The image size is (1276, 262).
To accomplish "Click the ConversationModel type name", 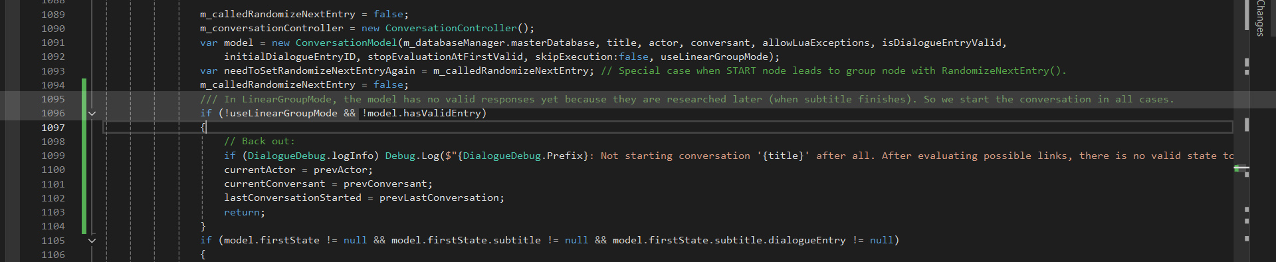I will click(x=346, y=43).
